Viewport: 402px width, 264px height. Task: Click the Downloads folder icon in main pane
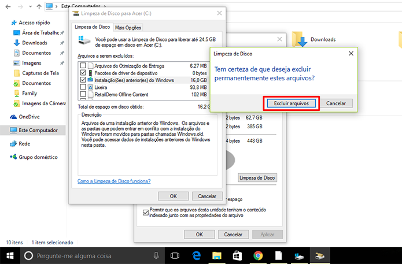click(x=300, y=39)
